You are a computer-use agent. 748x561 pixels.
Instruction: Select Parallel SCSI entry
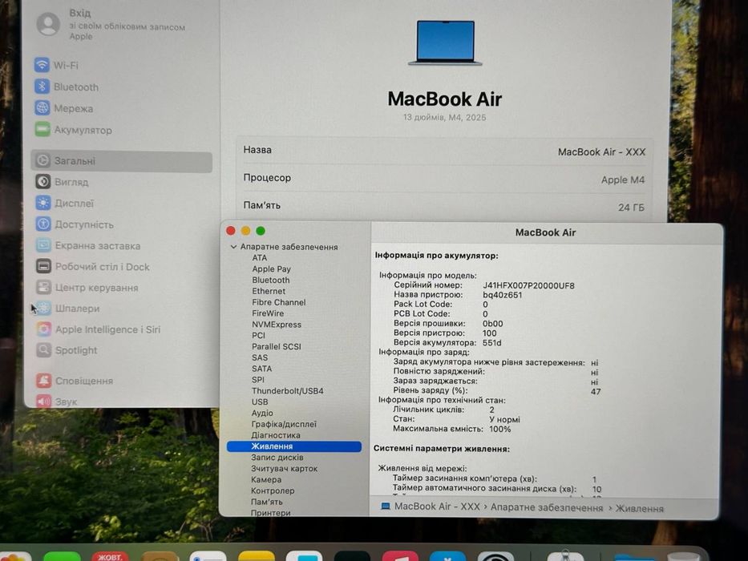pyautogui.click(x=277, y=346)
